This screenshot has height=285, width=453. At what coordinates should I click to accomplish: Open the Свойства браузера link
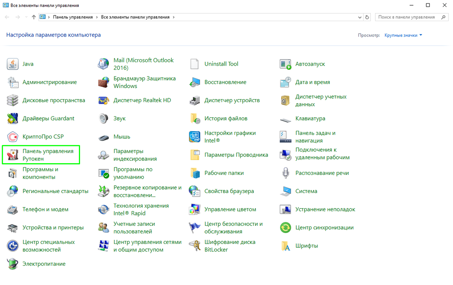229,191
